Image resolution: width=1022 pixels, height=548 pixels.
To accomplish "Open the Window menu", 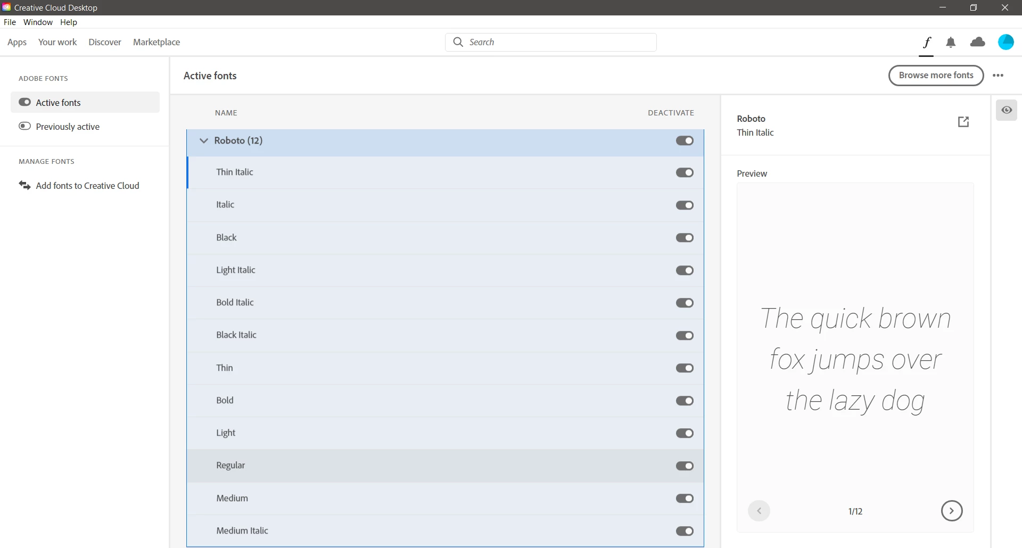I will [x=38, y=22].
